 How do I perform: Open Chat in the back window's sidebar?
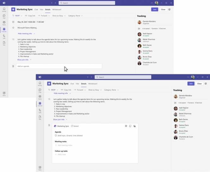coord(4,16)
